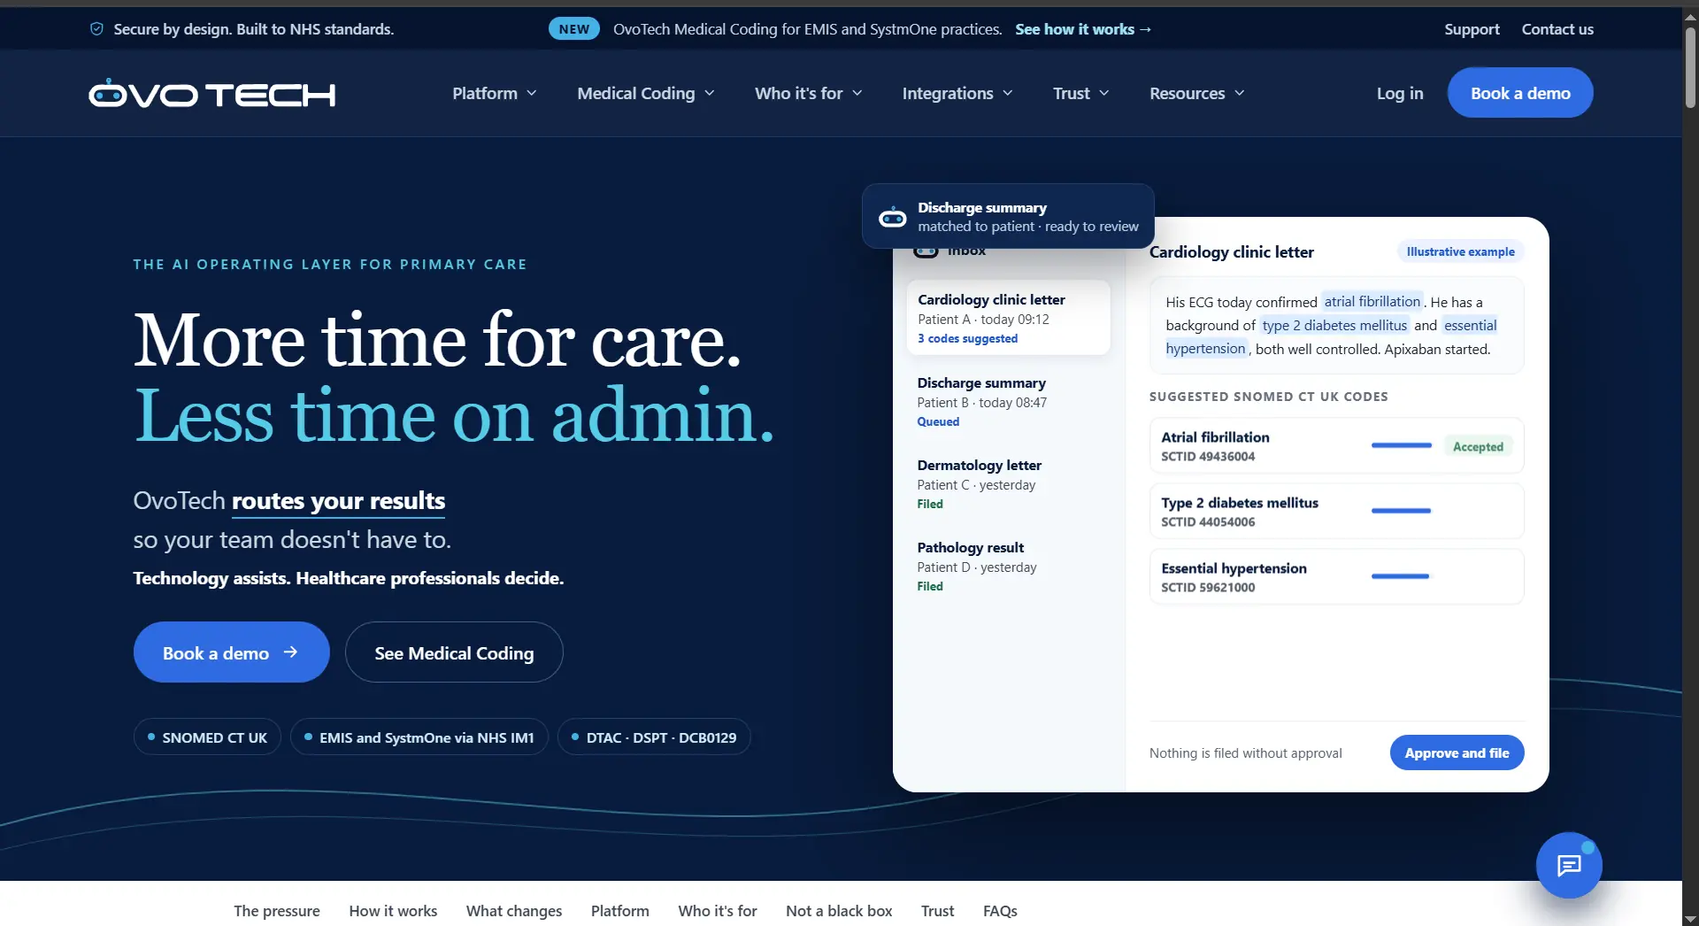Select Cardiology clinic letter inbox item
Screen dimensions: 1699x926
1008,318
